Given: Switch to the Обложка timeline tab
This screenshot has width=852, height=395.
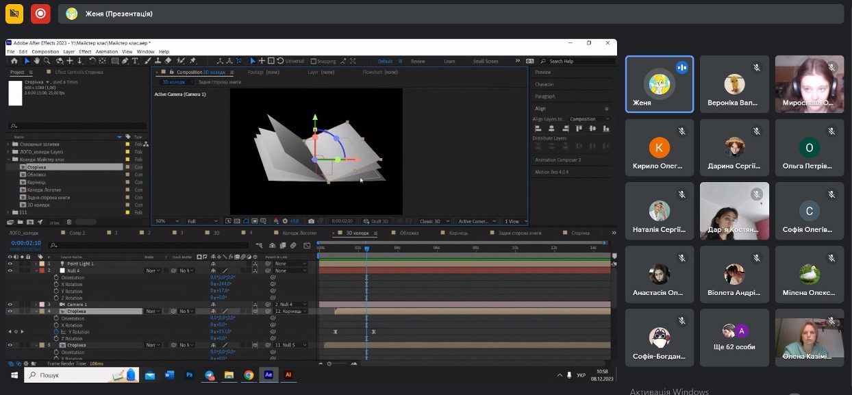Looking at the screenshot, I should [x=409, y=233].
